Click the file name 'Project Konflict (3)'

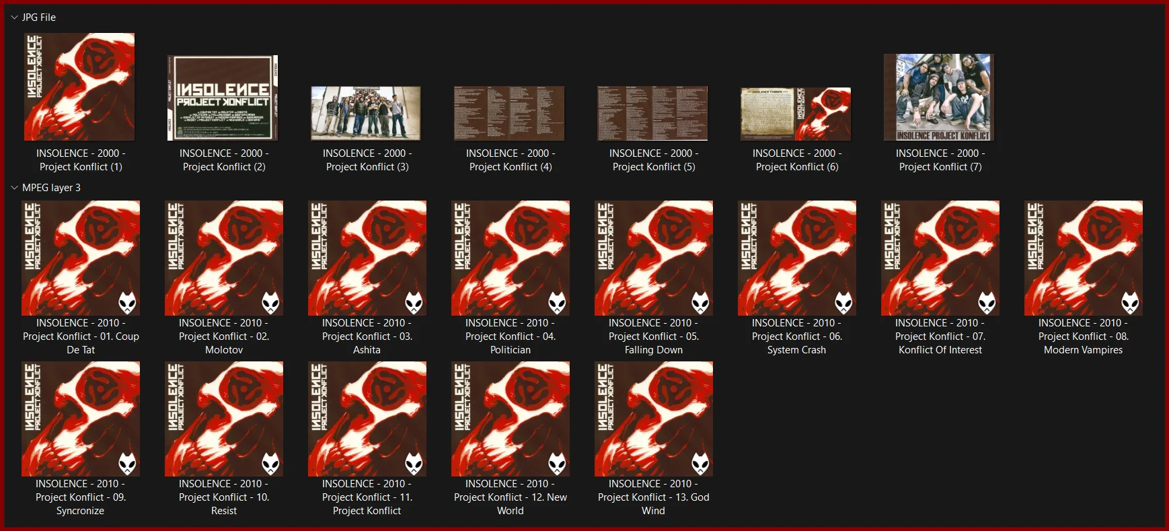367,160
